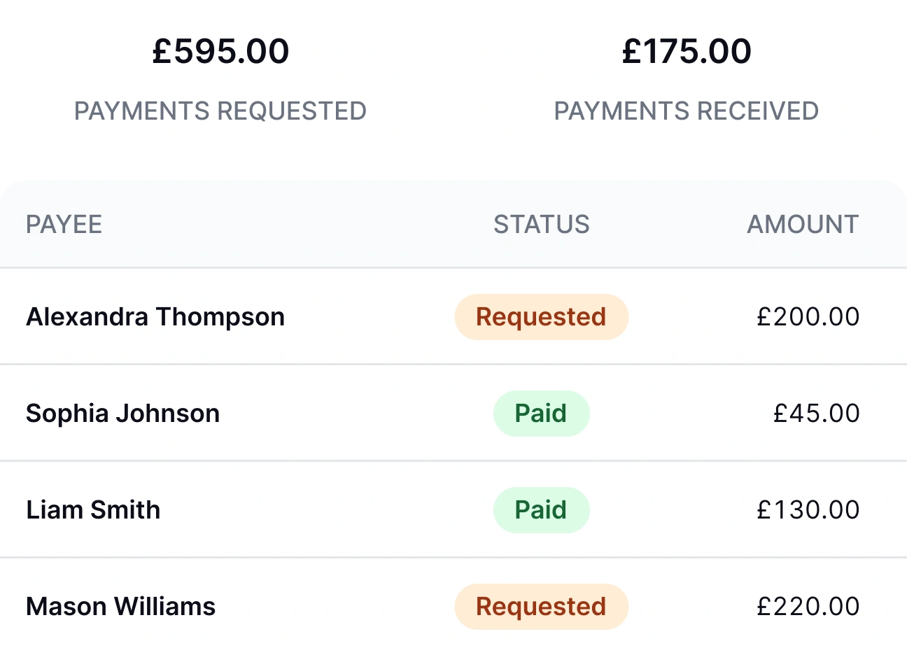This screenshot has height=655, width=907.
Task: Sort the table by PAYEE column
Action: click(64, 224)
